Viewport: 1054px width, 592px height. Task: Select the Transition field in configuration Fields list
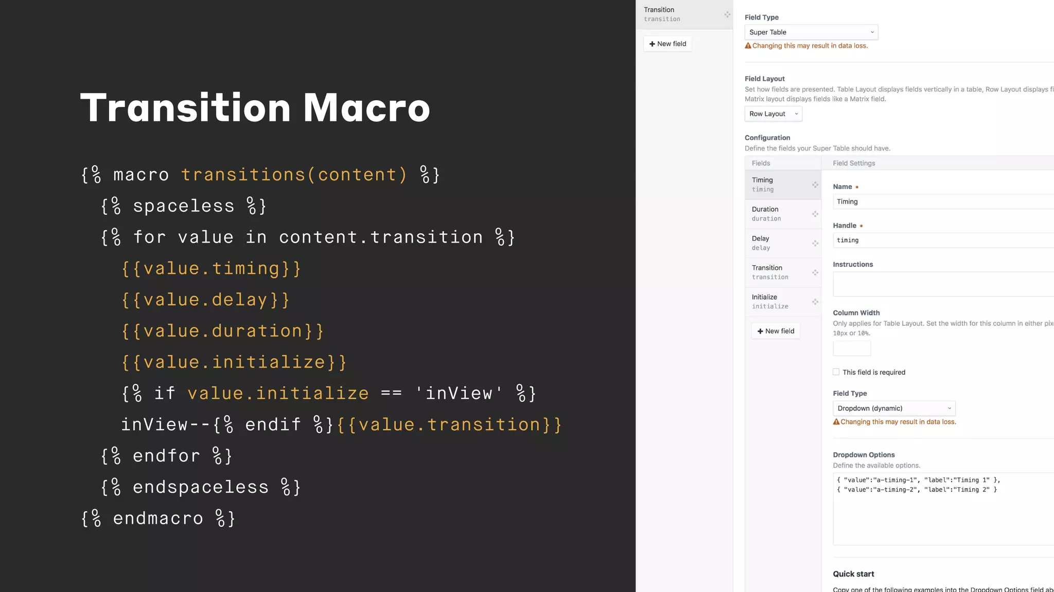(783, 272)
